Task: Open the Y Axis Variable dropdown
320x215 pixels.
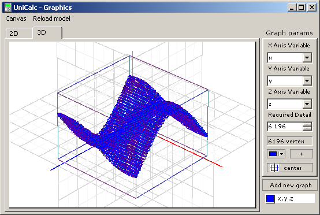Action: (x=307, y=81)
